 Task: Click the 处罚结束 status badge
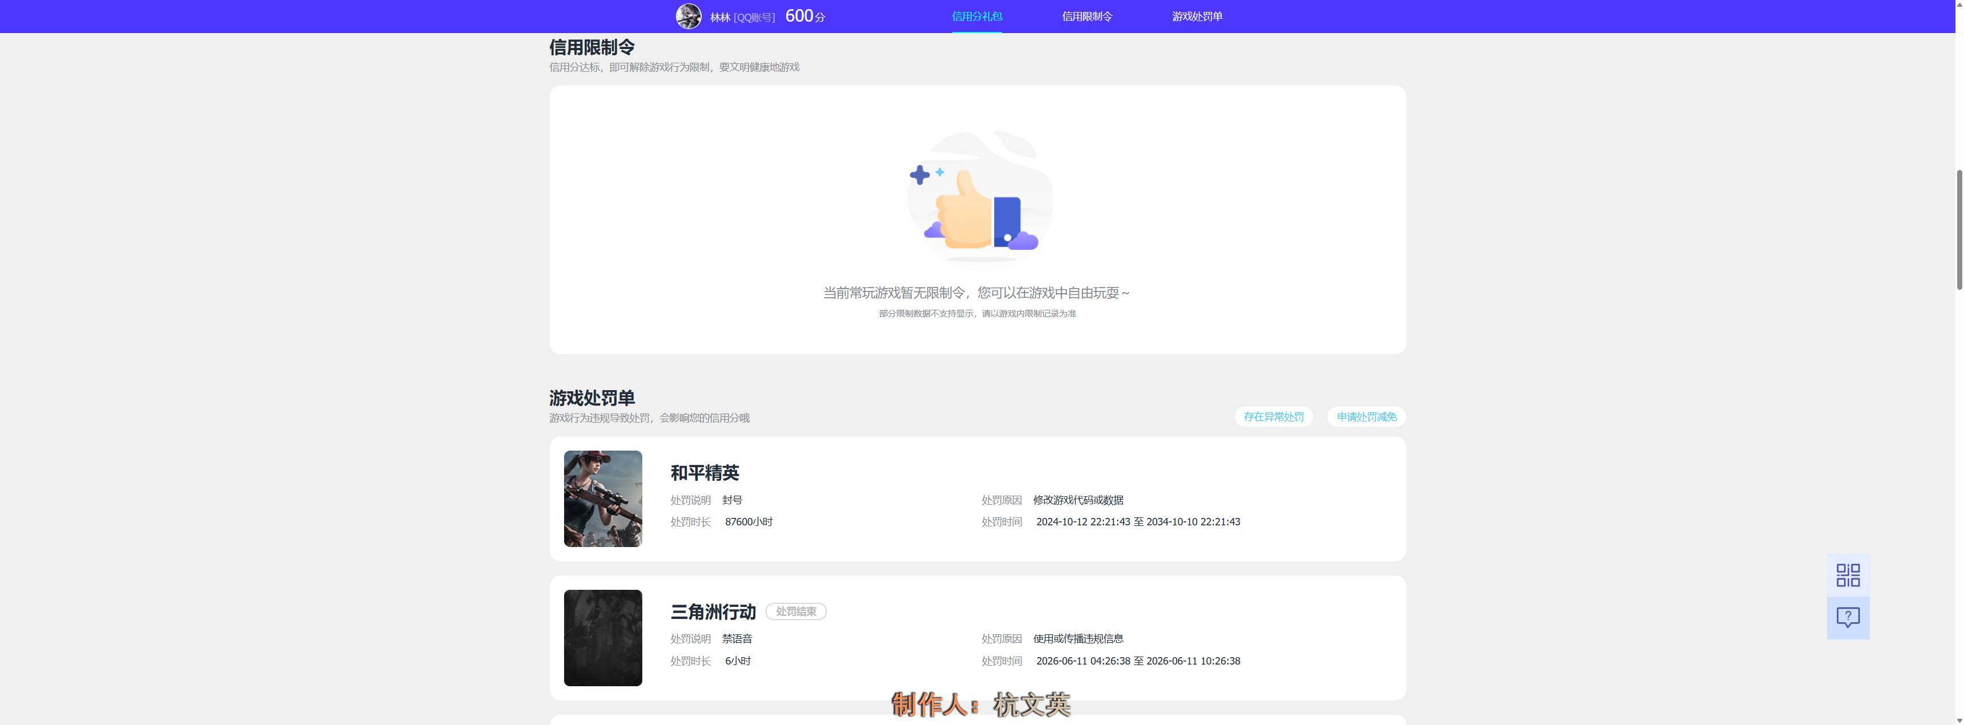796,611
